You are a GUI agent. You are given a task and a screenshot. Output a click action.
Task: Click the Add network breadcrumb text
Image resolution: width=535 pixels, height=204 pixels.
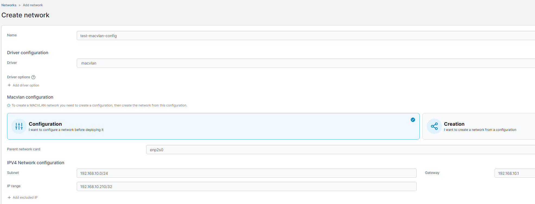click(33, 5)
